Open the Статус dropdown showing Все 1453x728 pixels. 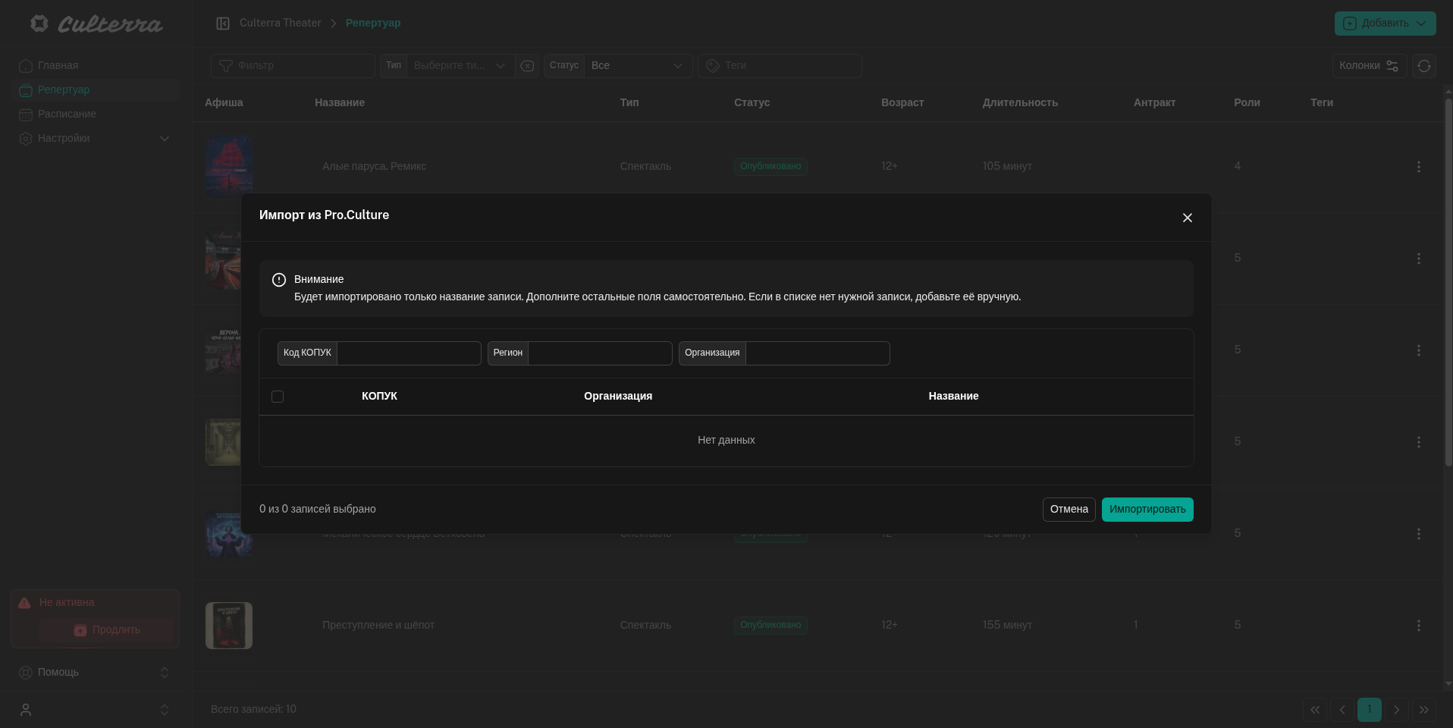(637, 66)
